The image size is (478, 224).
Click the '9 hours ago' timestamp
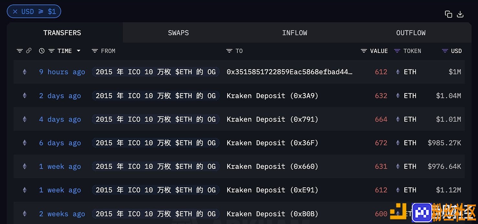click(x=62, y=72)
